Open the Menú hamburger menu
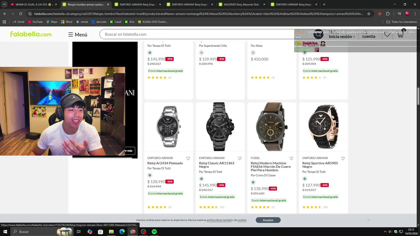Image resolution: width=420 pixels, height=236 pixels. click(78, 34)
